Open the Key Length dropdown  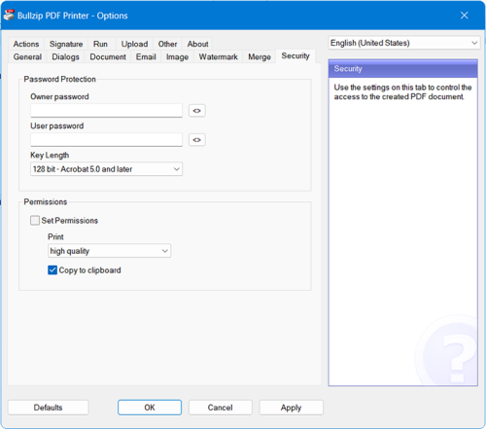106,169
